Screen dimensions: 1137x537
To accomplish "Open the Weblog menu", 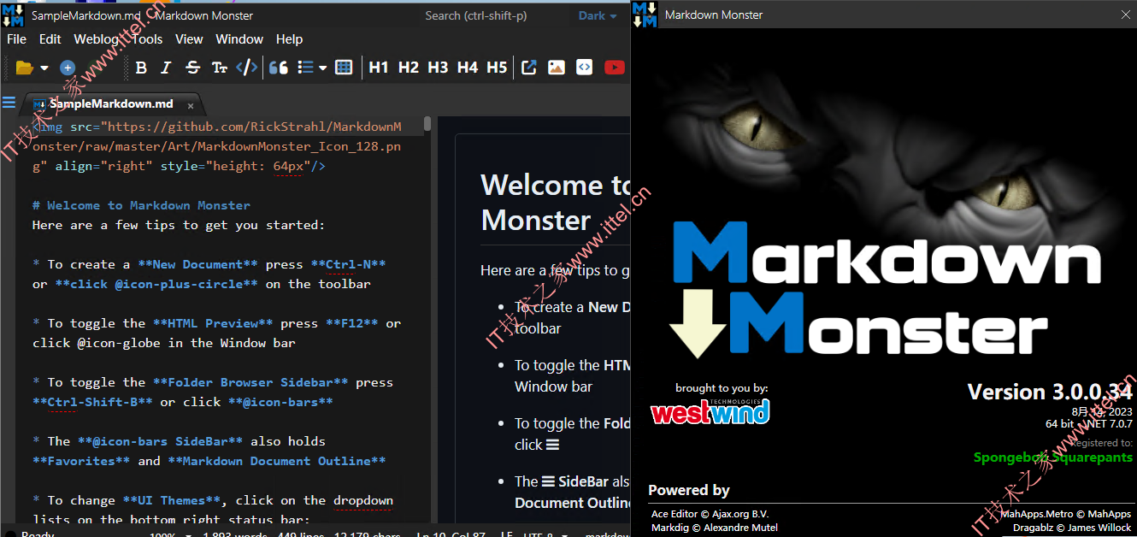I will pos(97,39).
